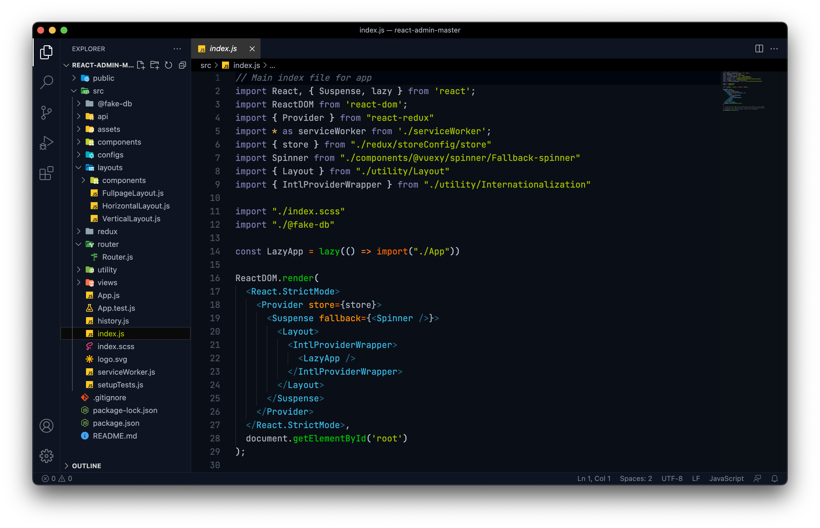Open the Manage settings gear
This screenshot has width=820, height=528.
[x=46, y=456]
